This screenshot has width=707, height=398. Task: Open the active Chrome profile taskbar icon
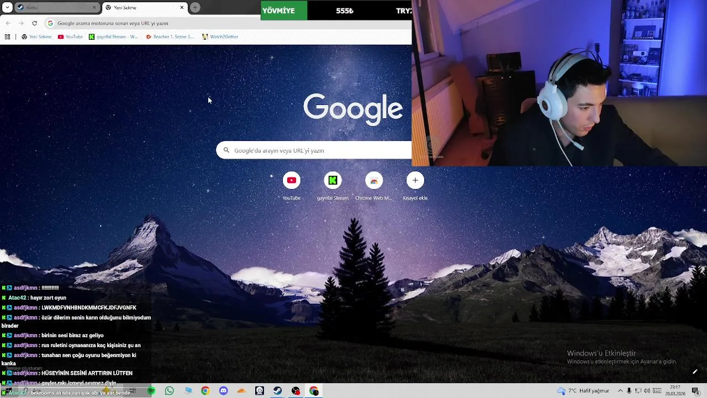click(x=314, y=391)
